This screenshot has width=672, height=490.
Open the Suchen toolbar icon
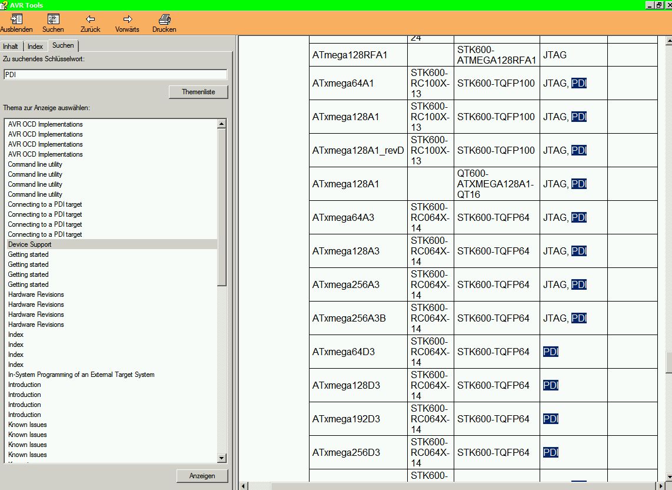click(53, 23)
